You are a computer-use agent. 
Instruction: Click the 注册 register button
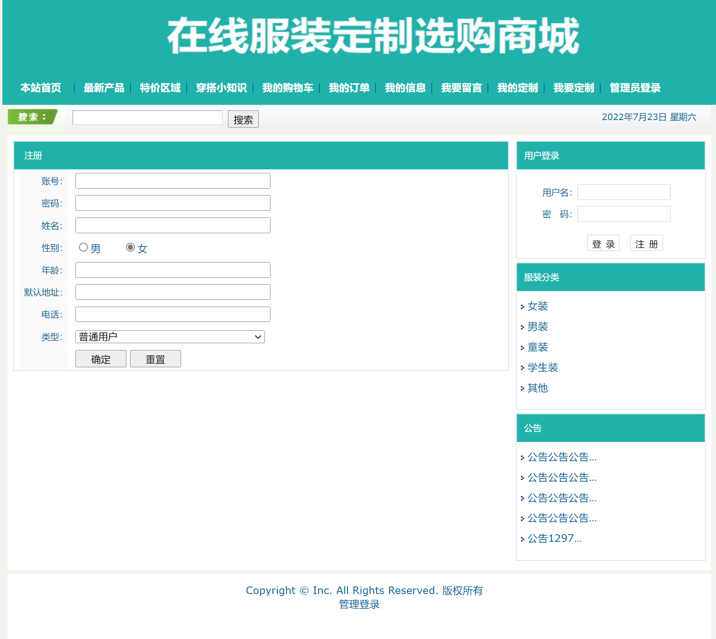(x=646, y=243)
